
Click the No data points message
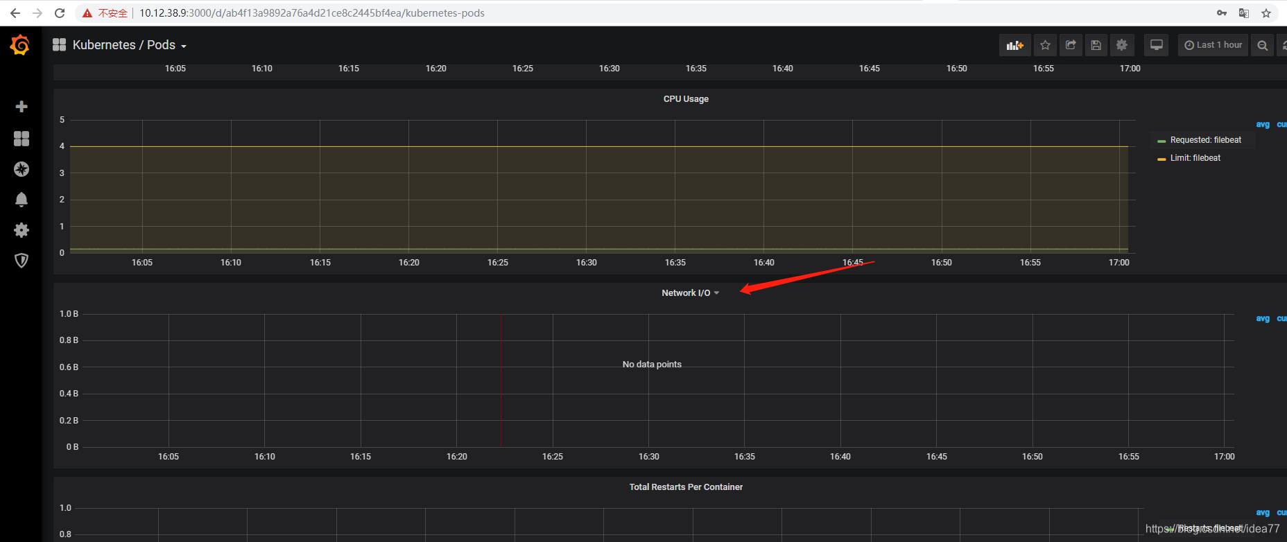click(x=652, y=365)
